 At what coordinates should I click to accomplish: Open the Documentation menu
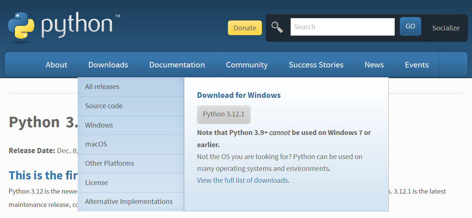[x=177, y=65]
